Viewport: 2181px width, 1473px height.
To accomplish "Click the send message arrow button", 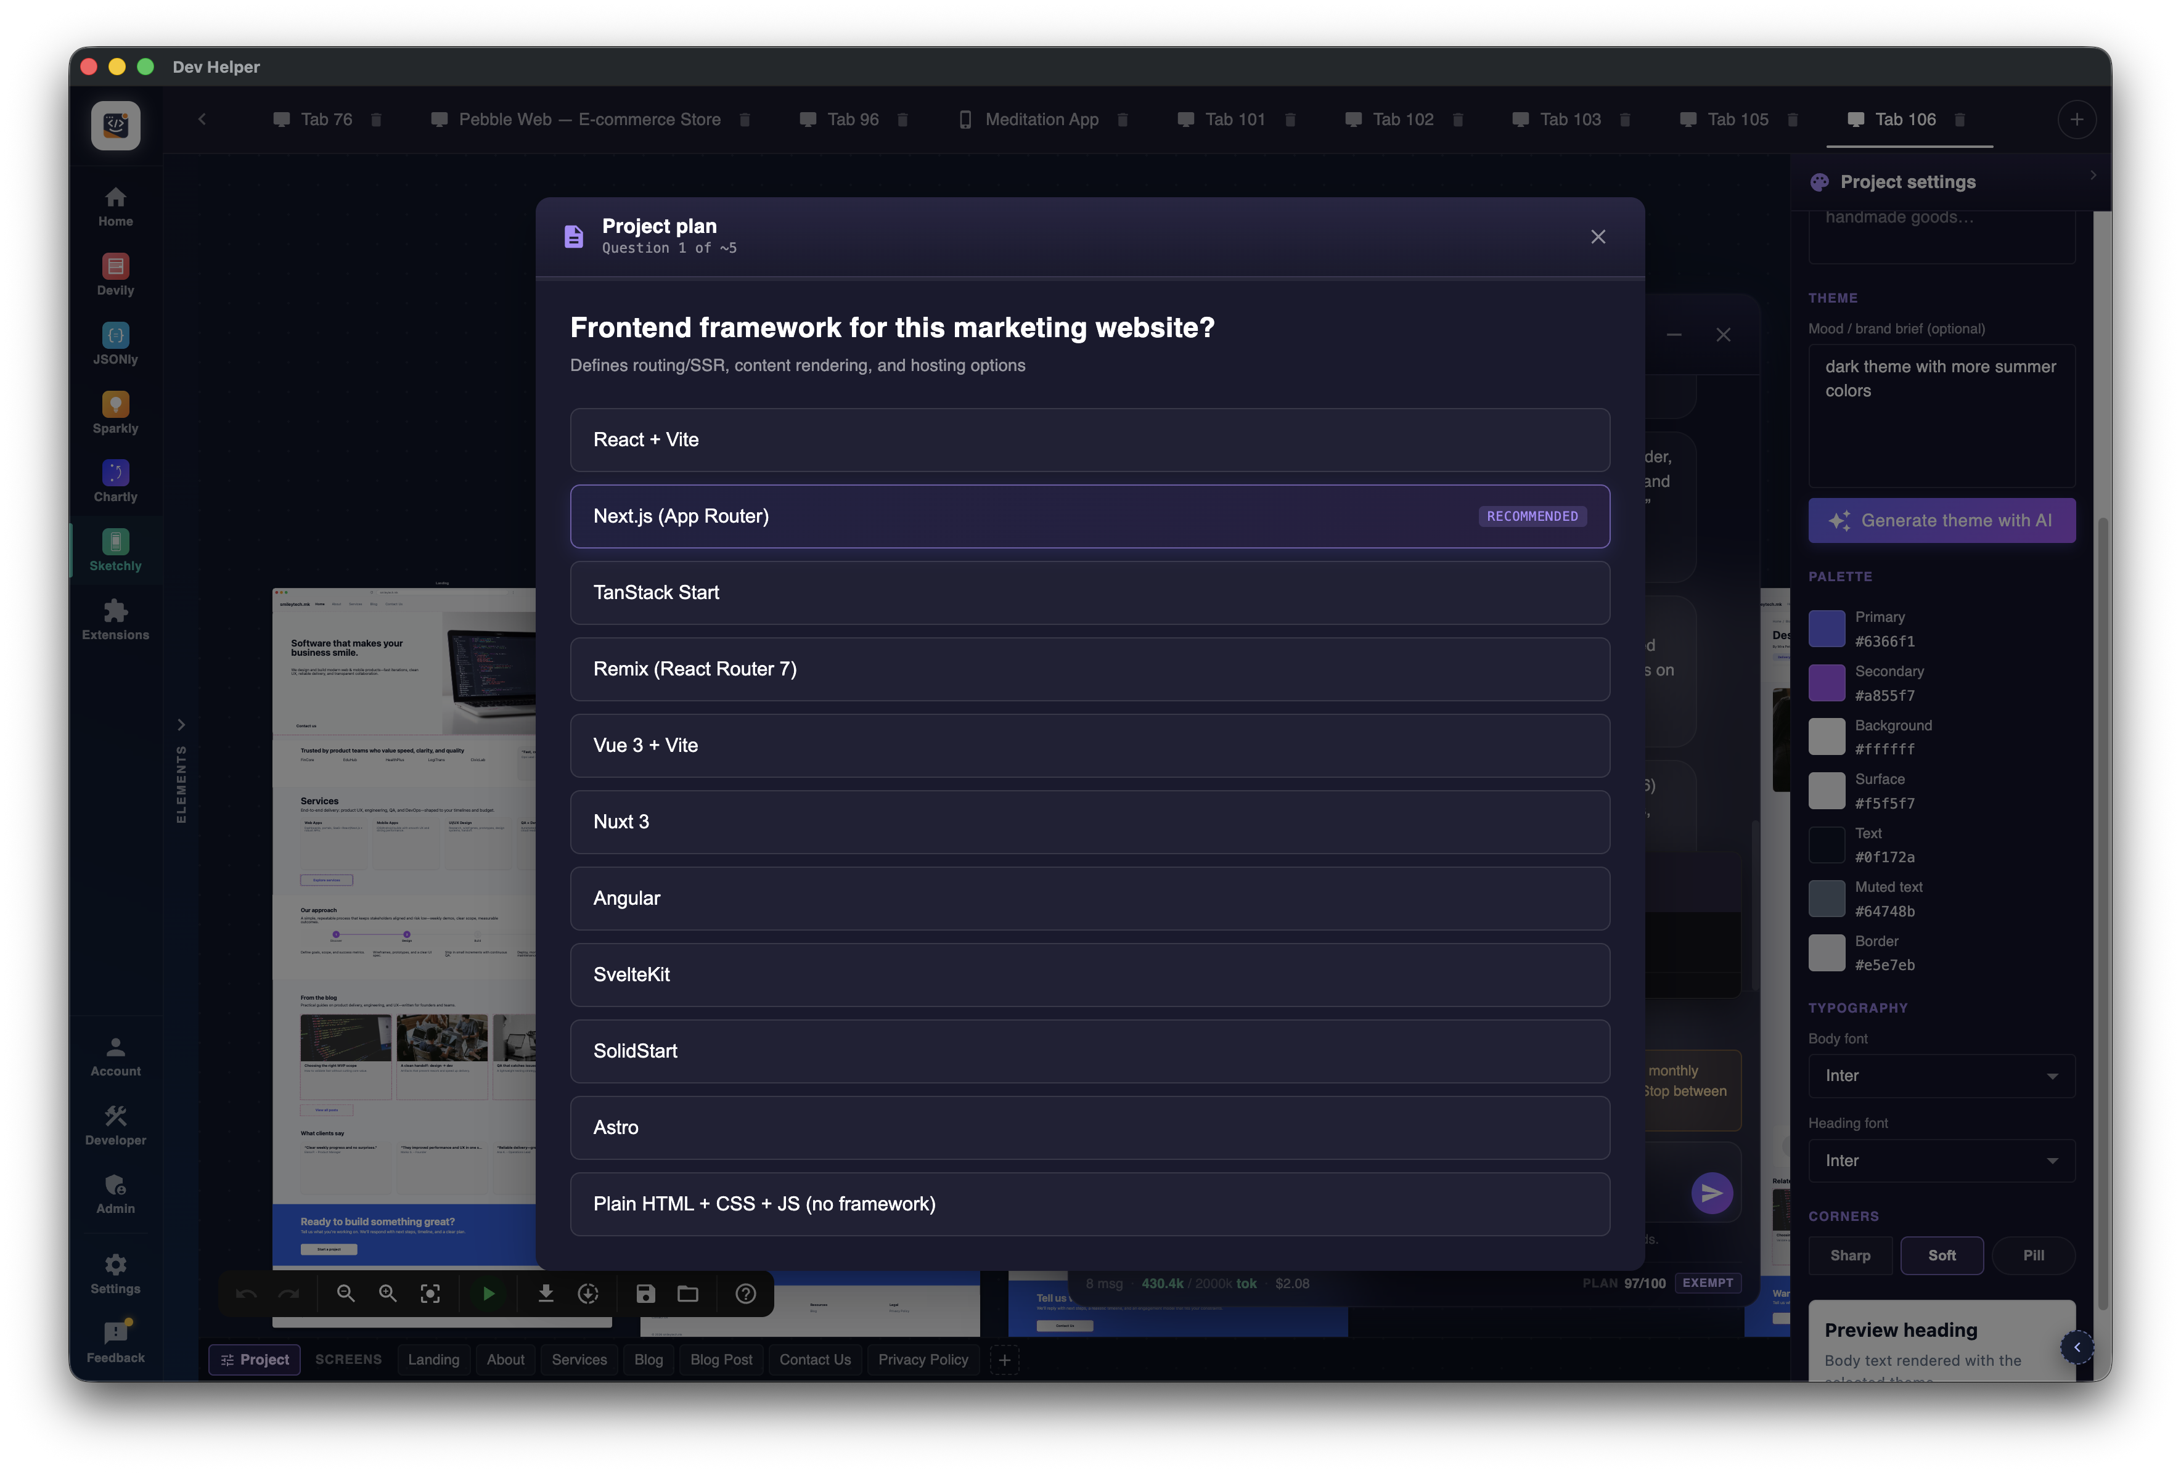I will click(1712, 1193).
